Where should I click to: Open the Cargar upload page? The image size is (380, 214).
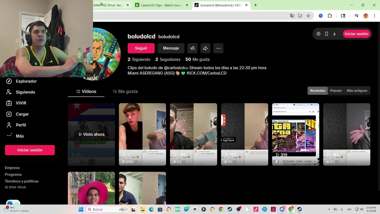(18, 114)
